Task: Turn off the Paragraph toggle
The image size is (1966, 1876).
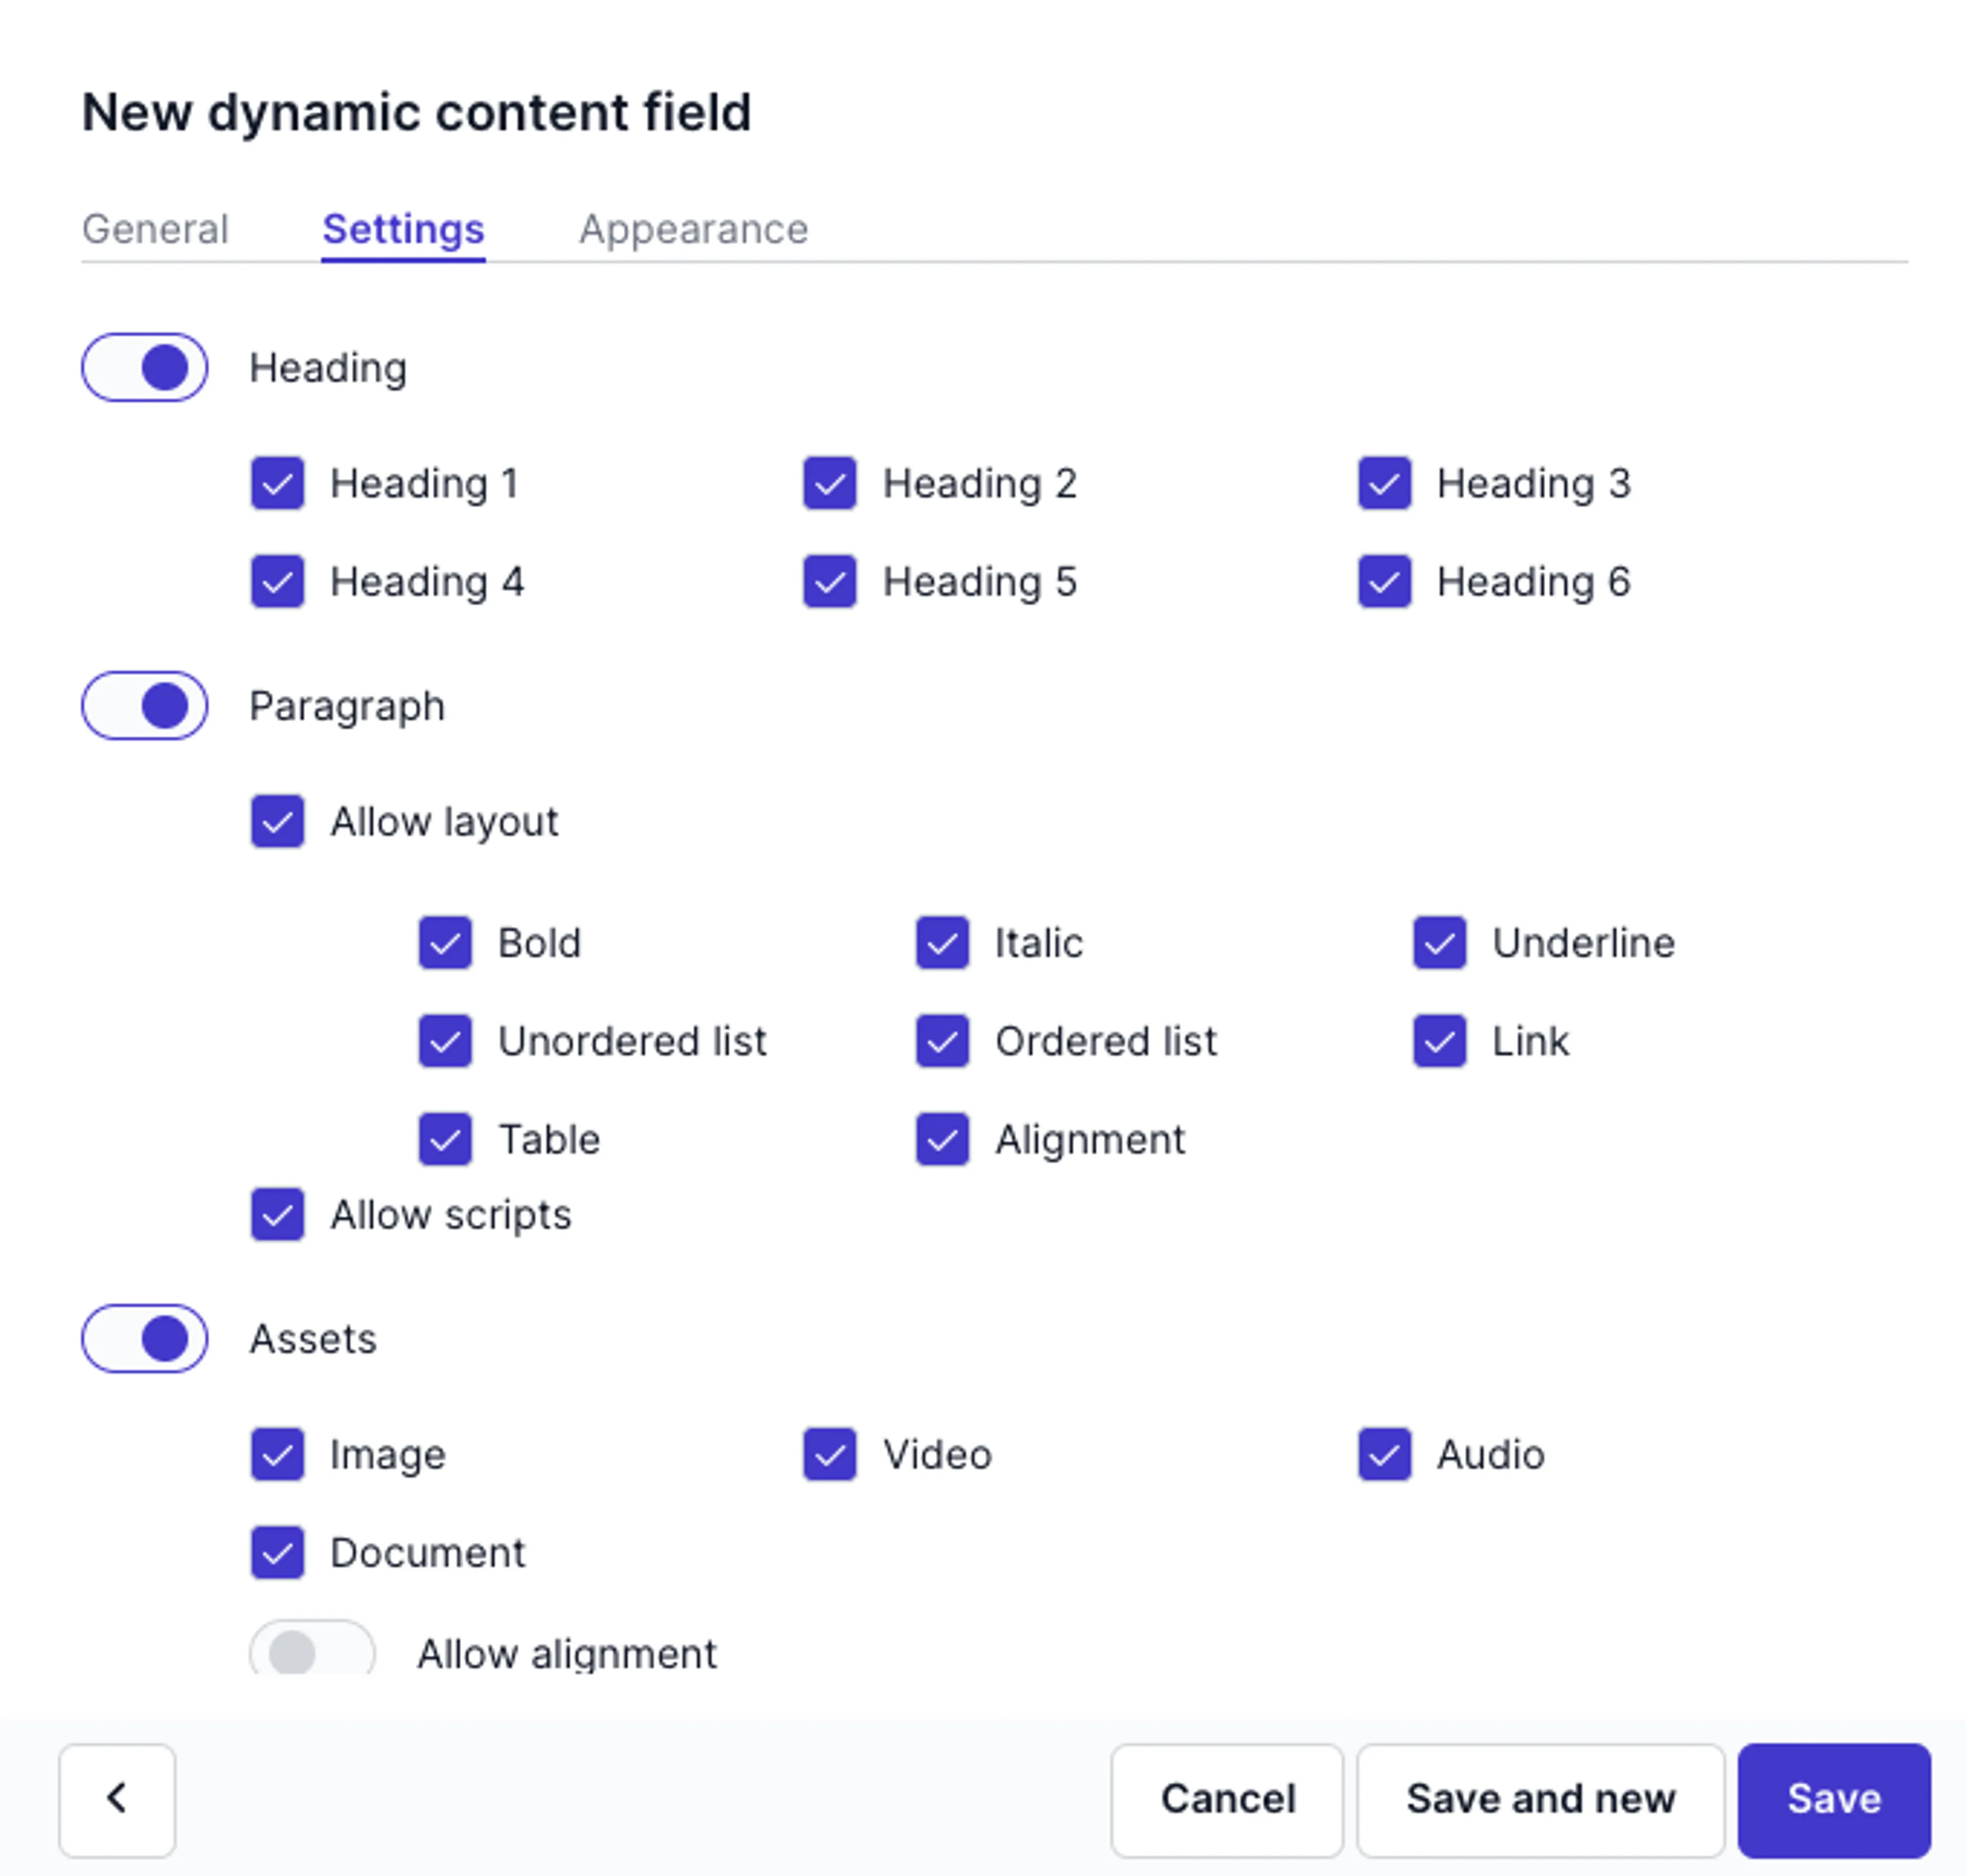Action: [144, 706]
